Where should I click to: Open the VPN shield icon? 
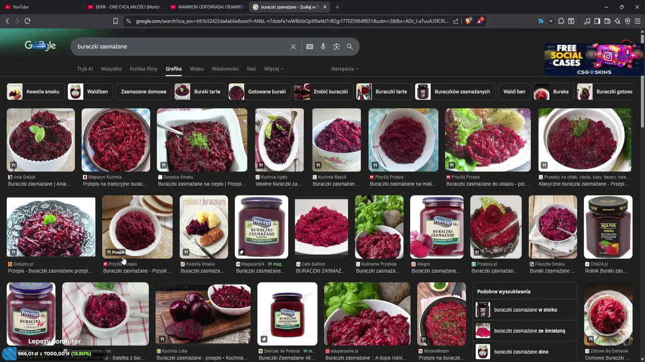pyautogui.click(x=627, y=21)
